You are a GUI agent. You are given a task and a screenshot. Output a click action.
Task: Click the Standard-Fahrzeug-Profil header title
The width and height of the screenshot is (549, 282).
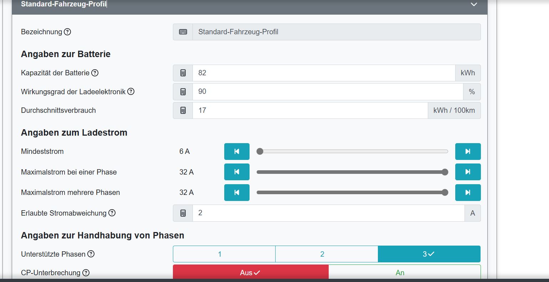[64, 4]
